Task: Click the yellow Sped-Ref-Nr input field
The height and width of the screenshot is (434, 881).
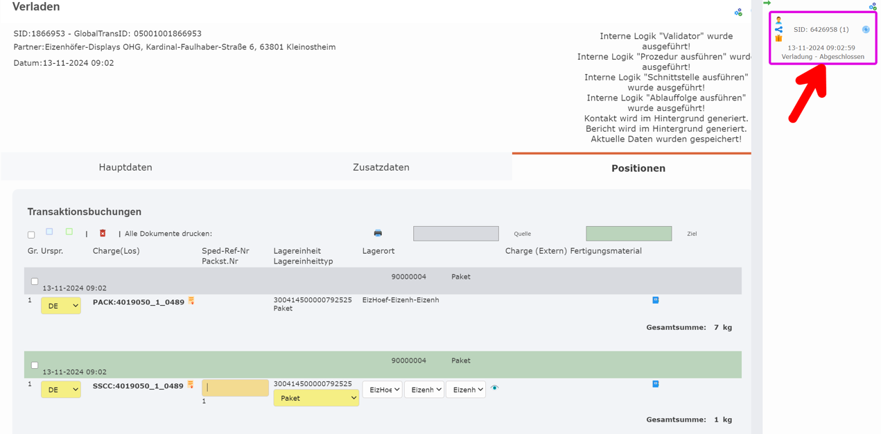Action: 235,388
